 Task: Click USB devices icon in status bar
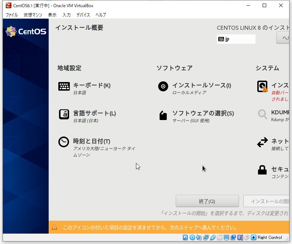[213, 237]
